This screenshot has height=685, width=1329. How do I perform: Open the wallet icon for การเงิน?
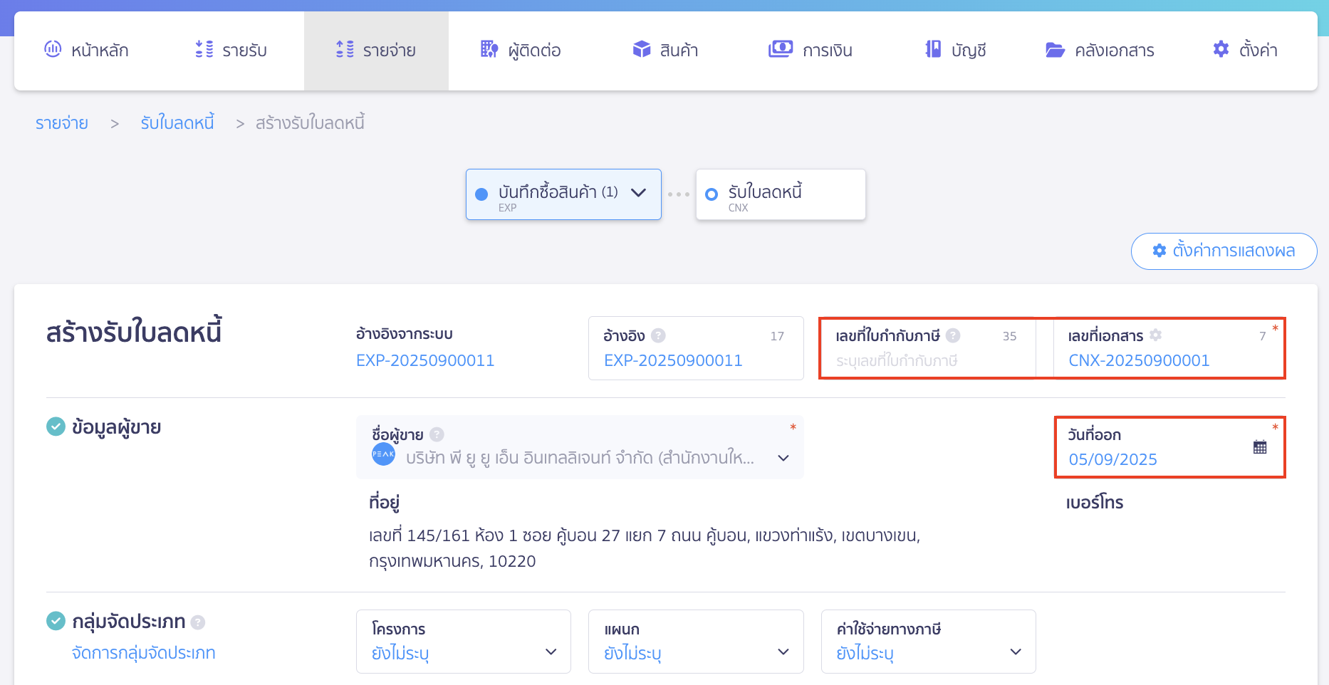781,49
